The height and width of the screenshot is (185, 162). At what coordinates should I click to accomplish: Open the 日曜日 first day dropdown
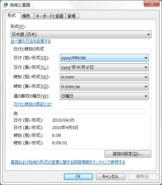click(104, 96)
